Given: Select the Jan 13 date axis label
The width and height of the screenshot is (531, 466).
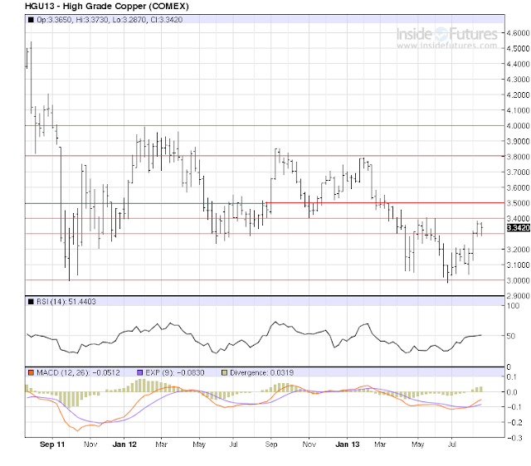Looking at the screenshot, I should point(347,444).
